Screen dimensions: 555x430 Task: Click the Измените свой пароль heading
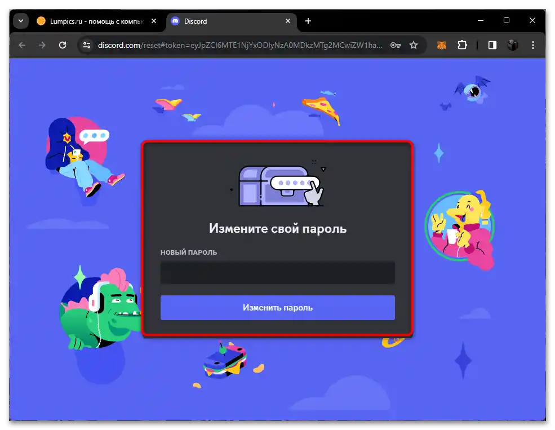(x=277, y=228)
